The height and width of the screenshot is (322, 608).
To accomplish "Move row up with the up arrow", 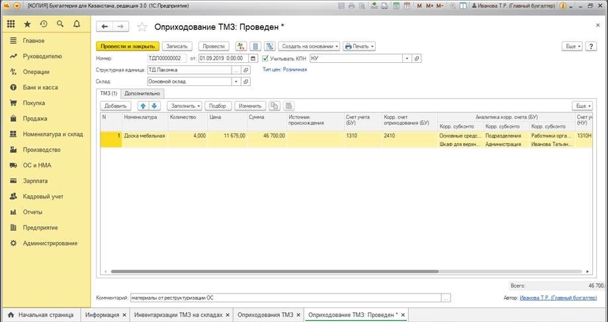I will click(x=143, y=106).
